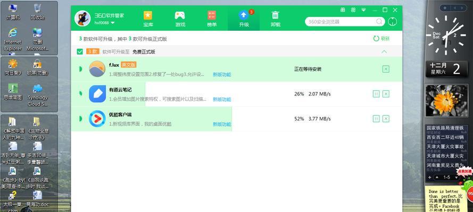Open Synology Cloud Station desktop icon
The image size is (473, 212).
click(x=37, y=94)
